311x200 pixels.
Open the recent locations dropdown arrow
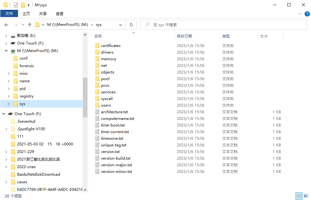[23, 25]
